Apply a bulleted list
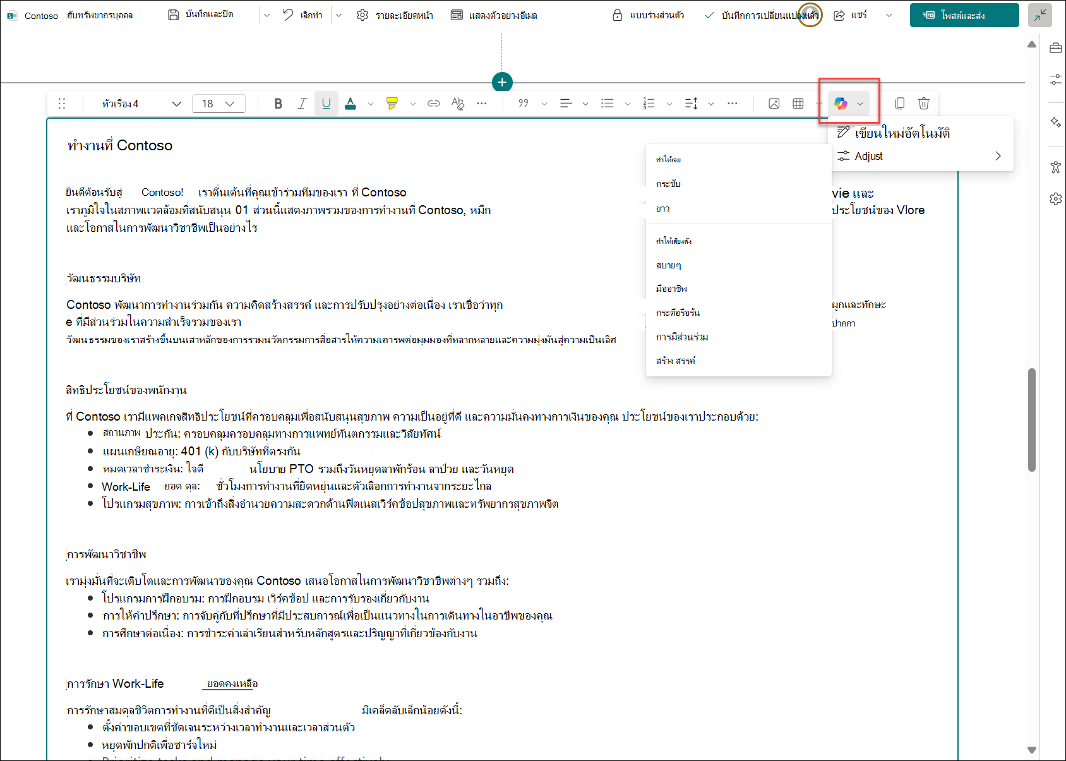The image size is (1066, 761). pos(608,104)
